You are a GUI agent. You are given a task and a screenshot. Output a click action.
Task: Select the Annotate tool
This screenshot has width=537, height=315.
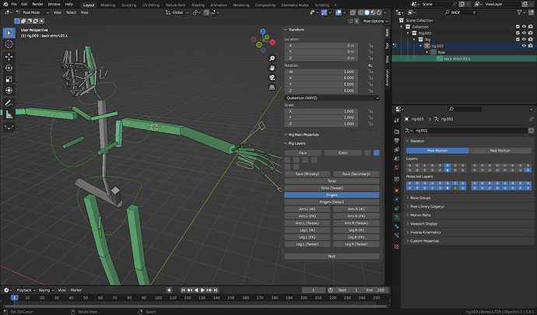[x=9, y=103]
